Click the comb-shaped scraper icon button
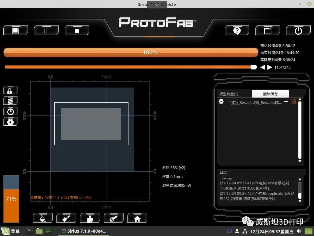314x236 pixels. tap(90, 218)
